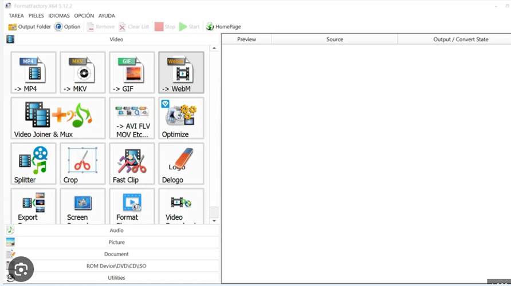
Task: Open the -> WebM conversion tile
Action: tap(181, 73)
